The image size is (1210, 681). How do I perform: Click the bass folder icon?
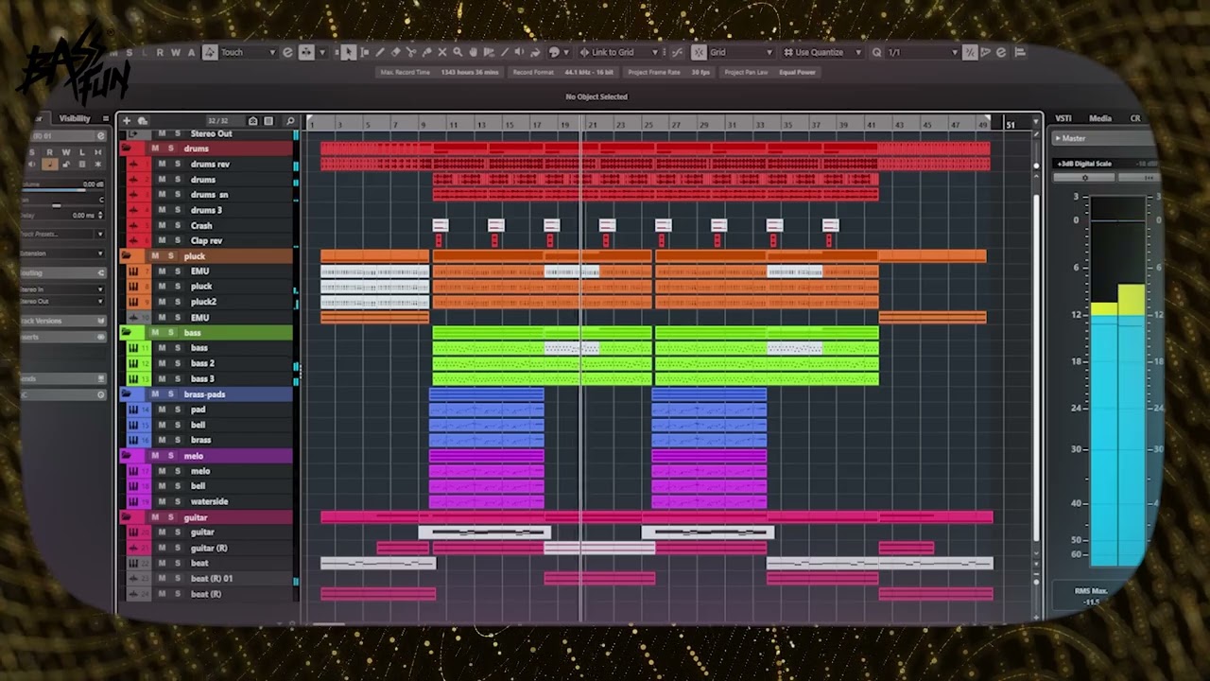click(127, 333)
